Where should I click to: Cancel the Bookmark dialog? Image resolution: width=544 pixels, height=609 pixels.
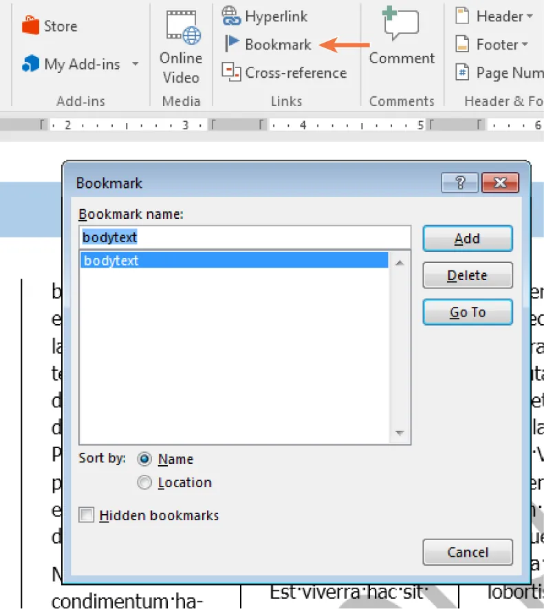[x=467, y=552]
